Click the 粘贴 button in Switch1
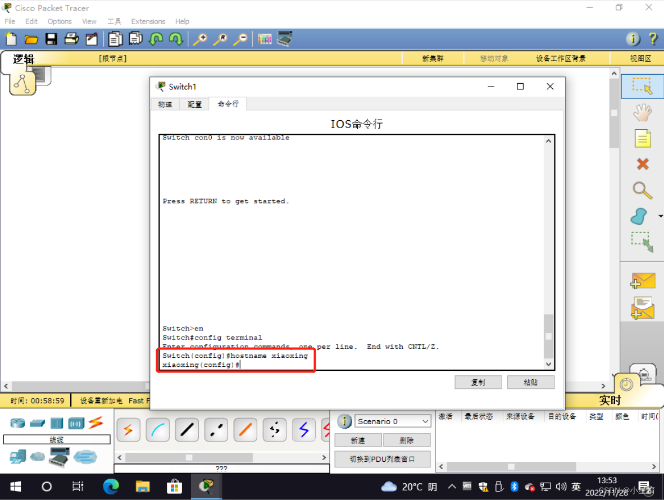This screenshot has width=664, height=500. tap(531, 382)
